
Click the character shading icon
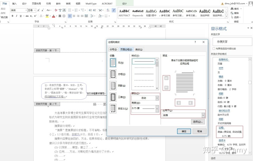point(60,16)
